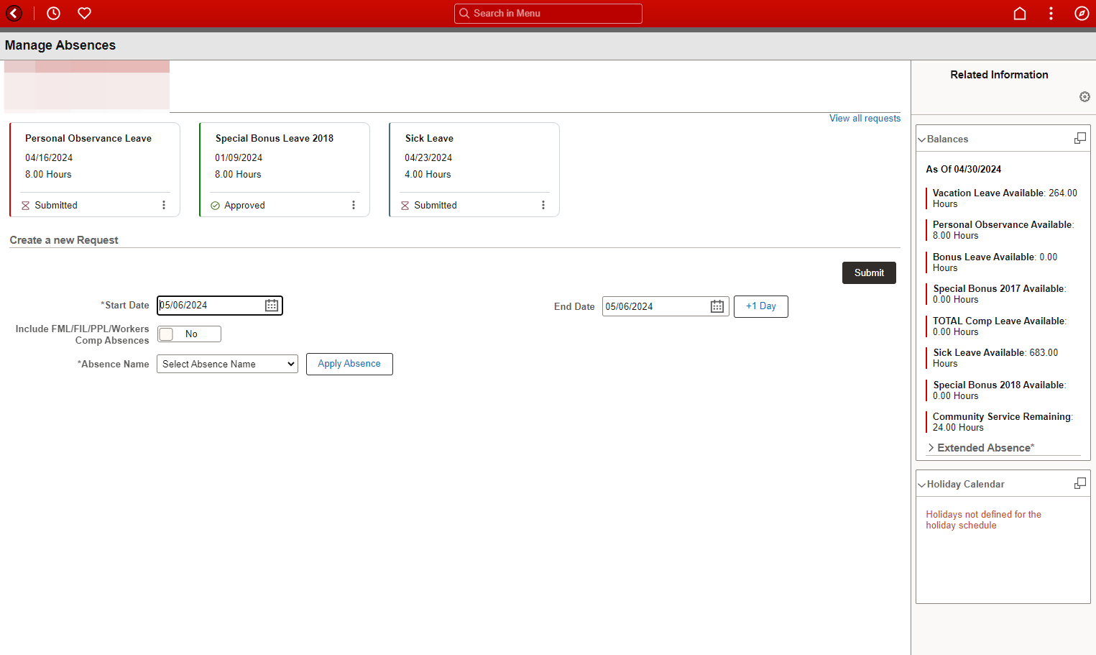This screenshot has width=1096, height=655.
Task: Click Apply Absence button
Action: click(x=349, y=364)
